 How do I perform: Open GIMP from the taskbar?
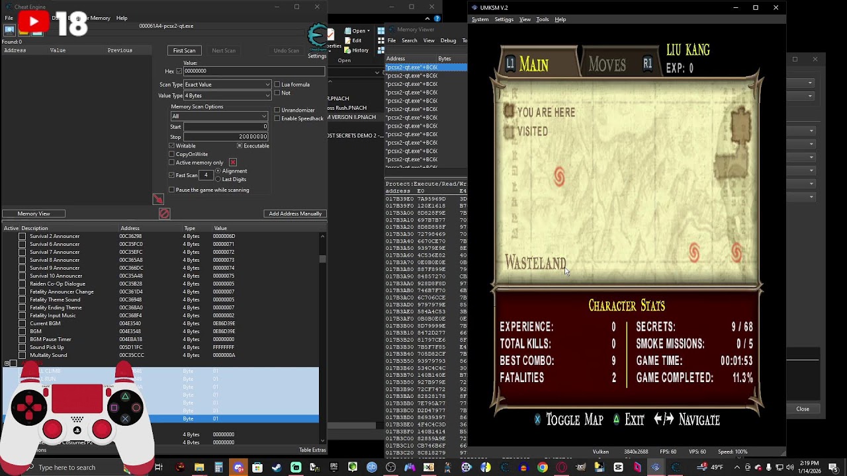[580, 467]
